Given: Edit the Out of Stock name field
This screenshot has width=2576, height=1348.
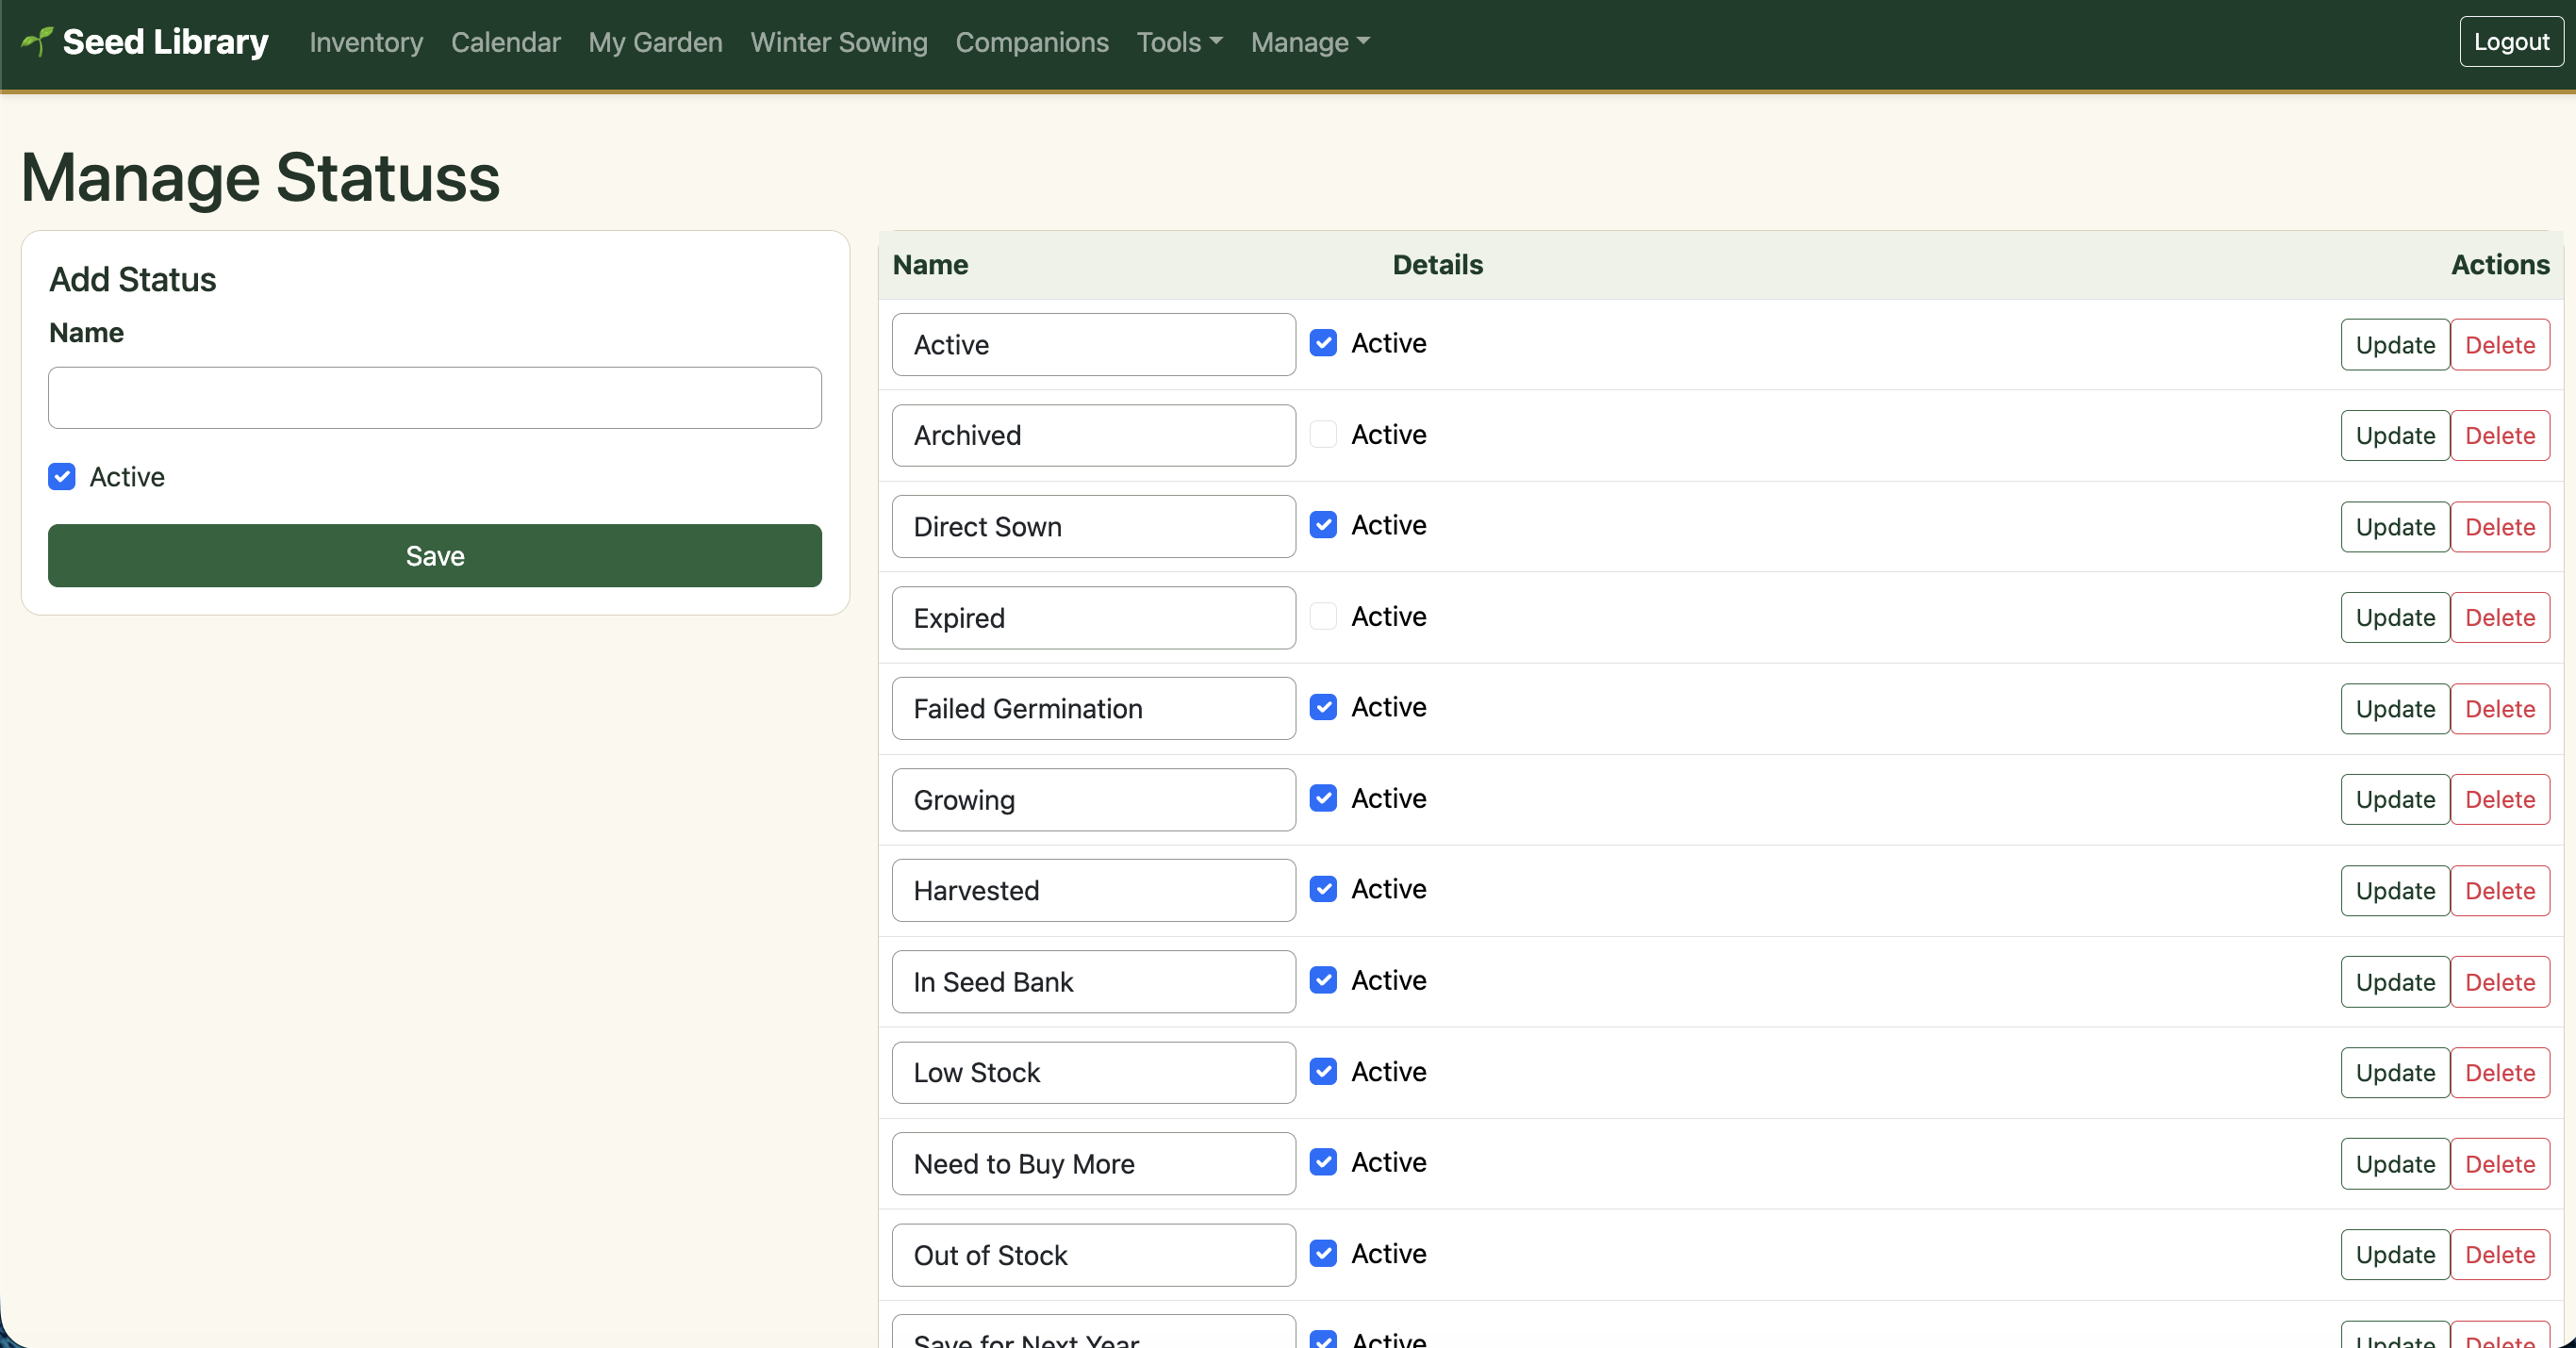Looking at the screenshot, I should (1093, 1255).
